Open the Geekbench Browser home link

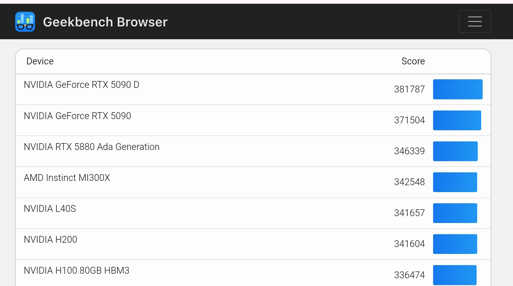tap(105, 22)
